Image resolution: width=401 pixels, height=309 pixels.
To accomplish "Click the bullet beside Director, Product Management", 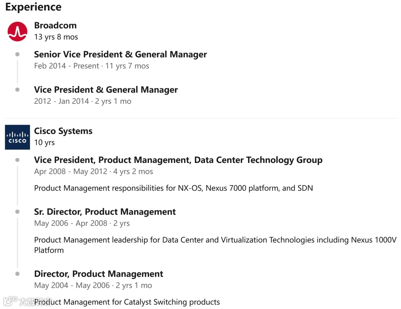I will [x=17, y=274].
